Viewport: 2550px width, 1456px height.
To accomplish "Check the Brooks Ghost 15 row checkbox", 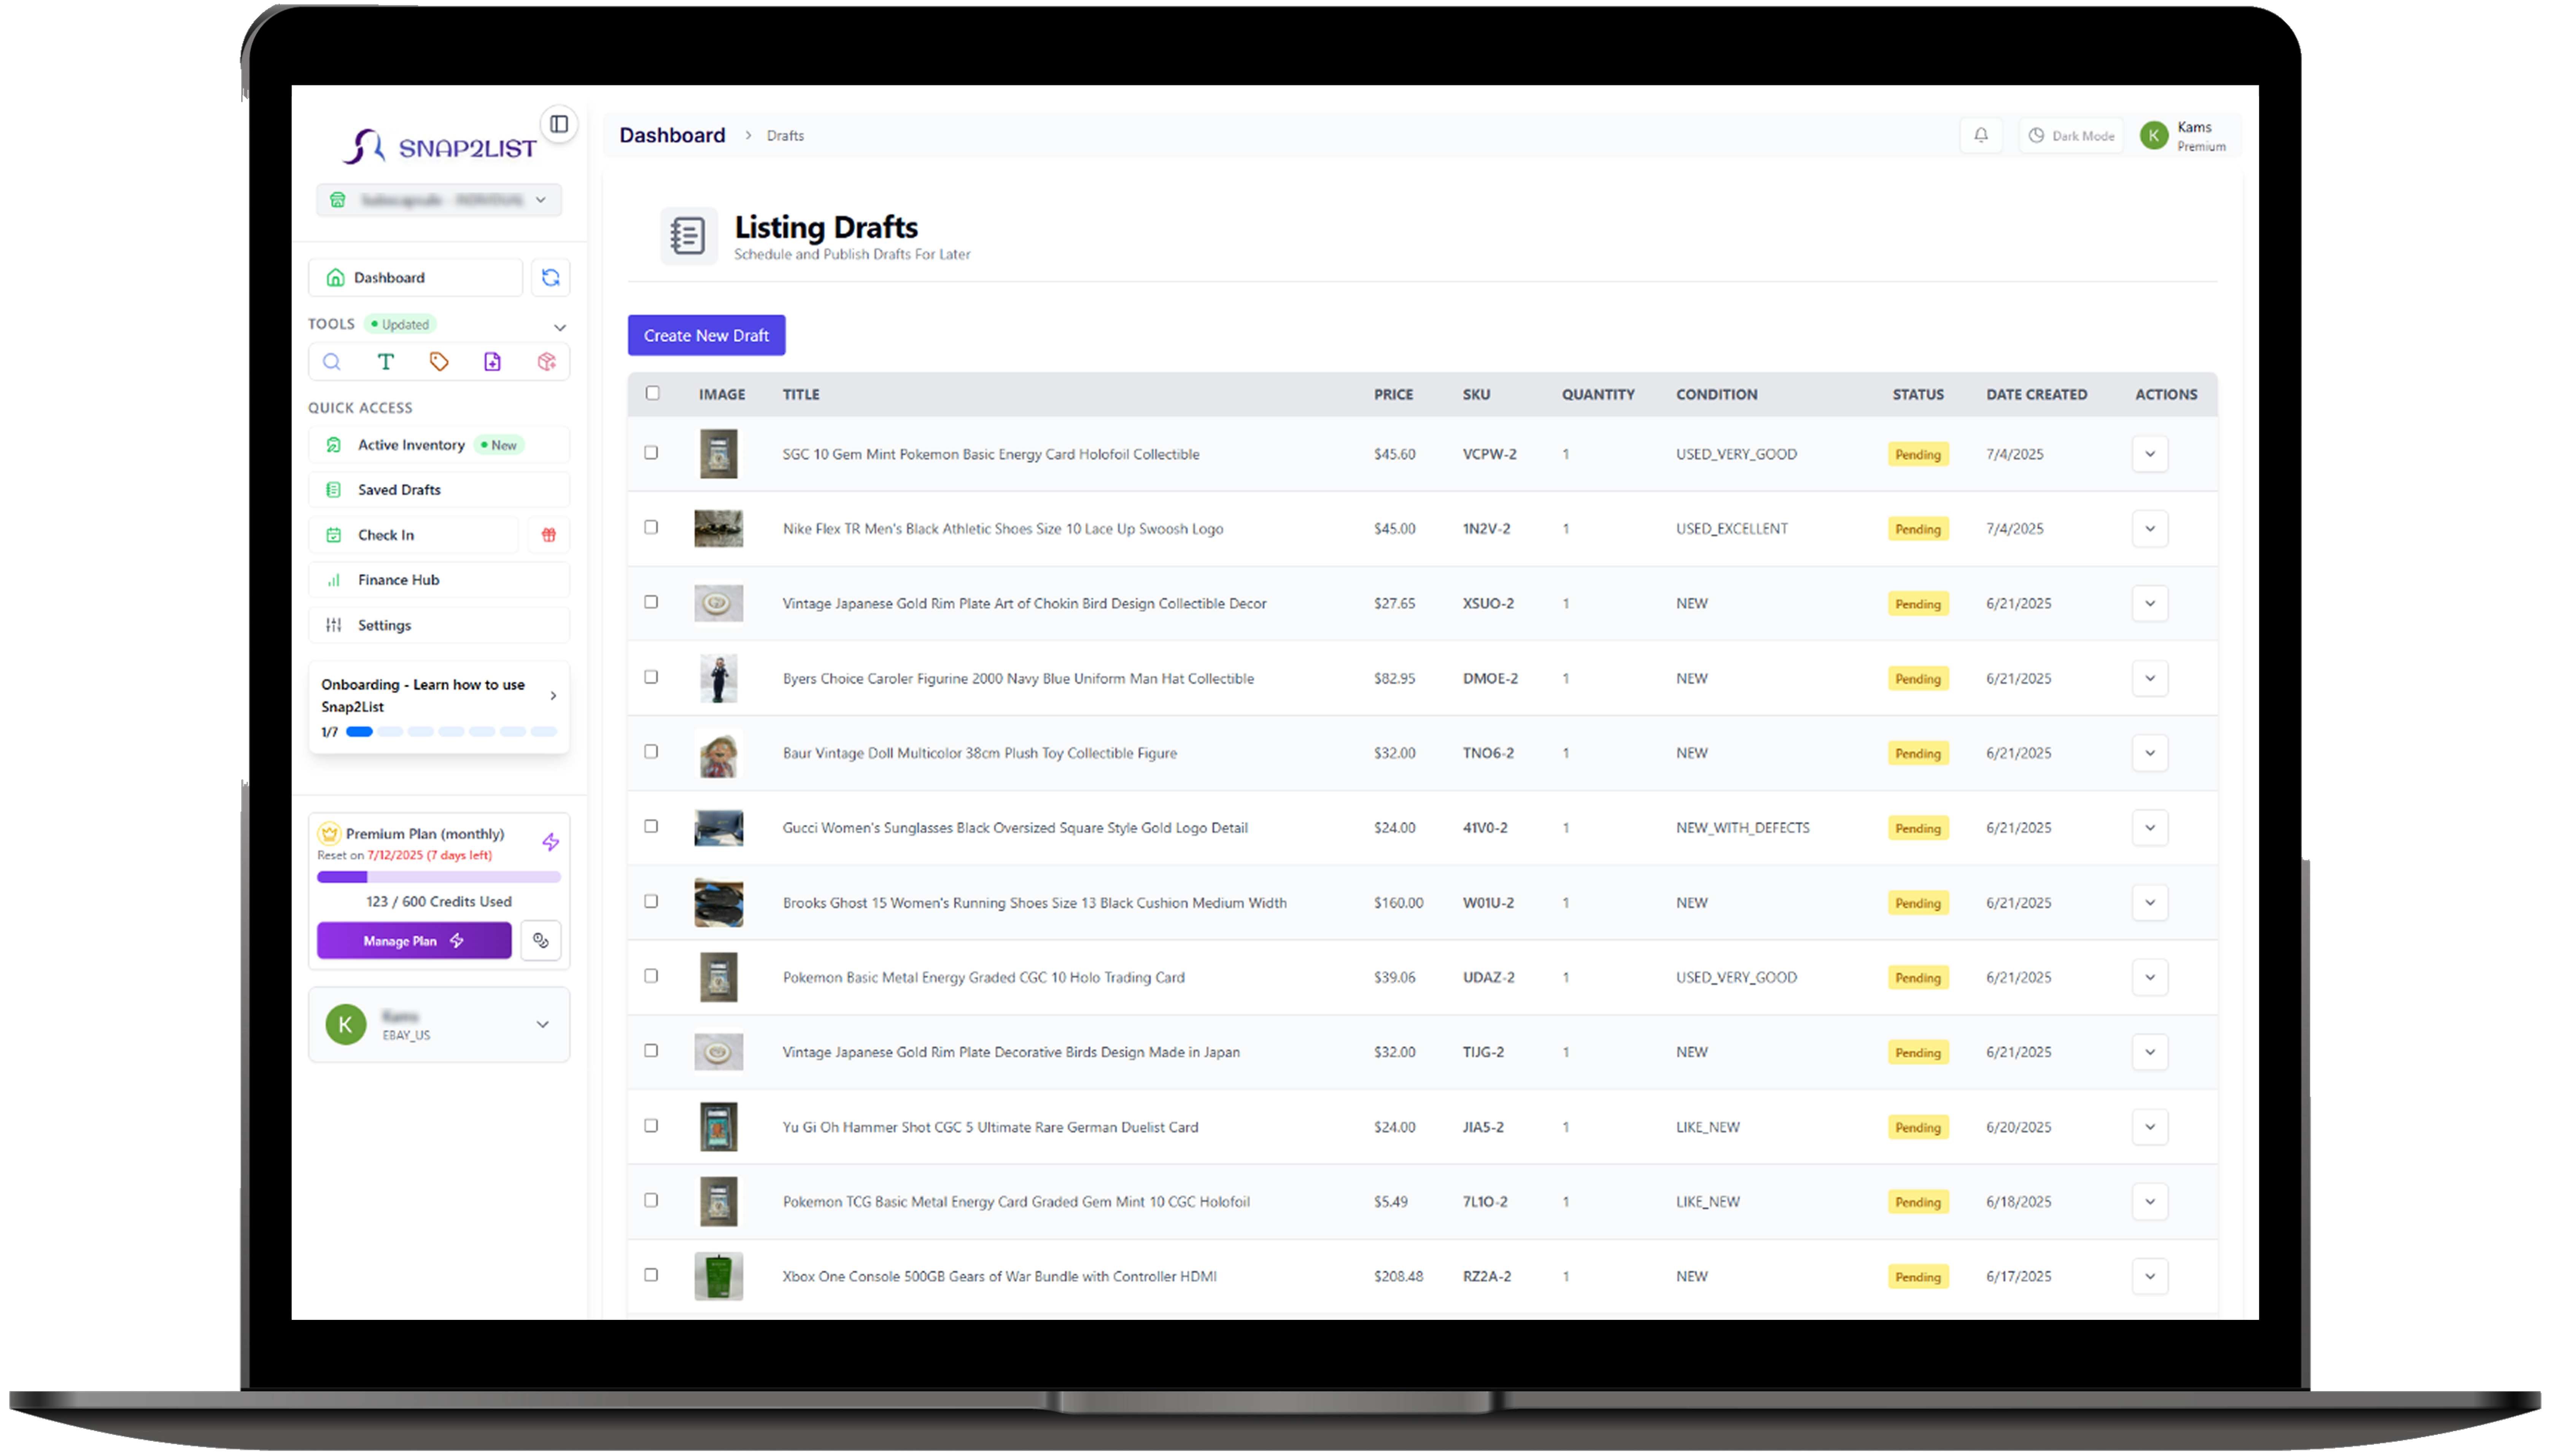I will (x=651, y=901).
